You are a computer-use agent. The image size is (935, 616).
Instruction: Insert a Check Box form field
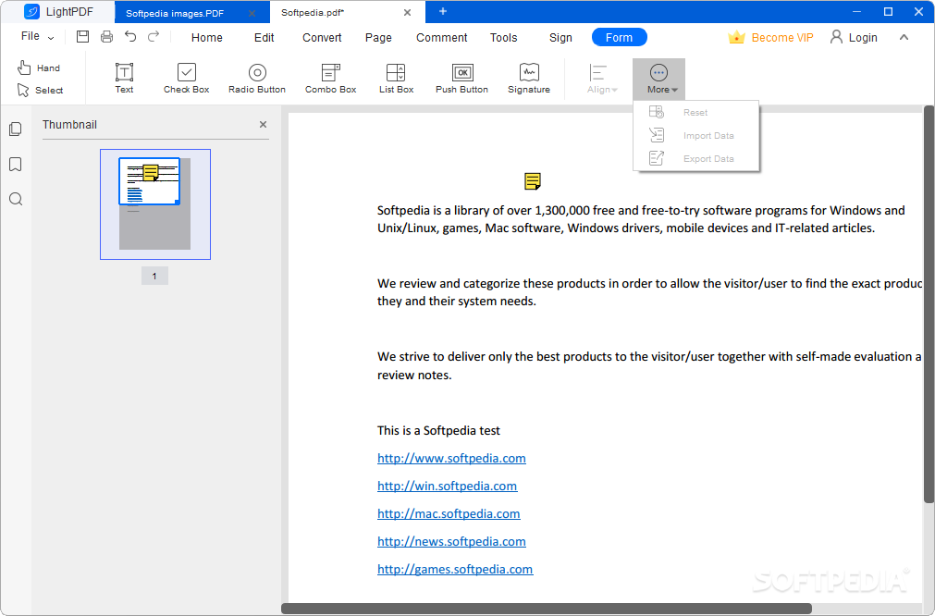pos(186,78)
